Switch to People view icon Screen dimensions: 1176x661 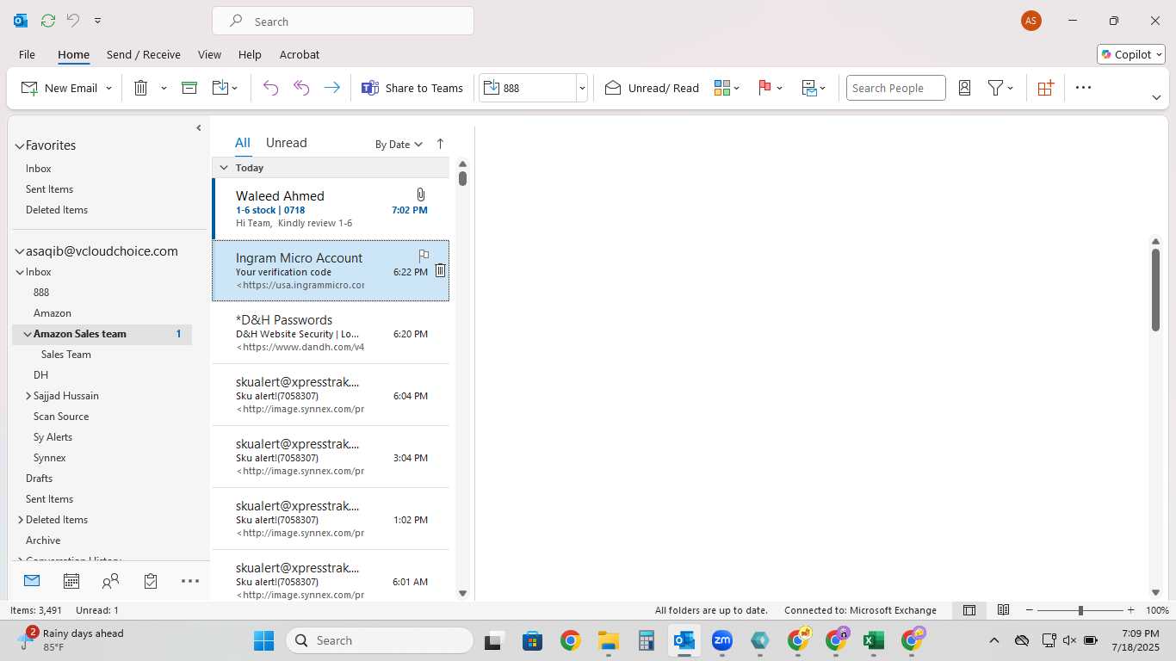point(110,582)
